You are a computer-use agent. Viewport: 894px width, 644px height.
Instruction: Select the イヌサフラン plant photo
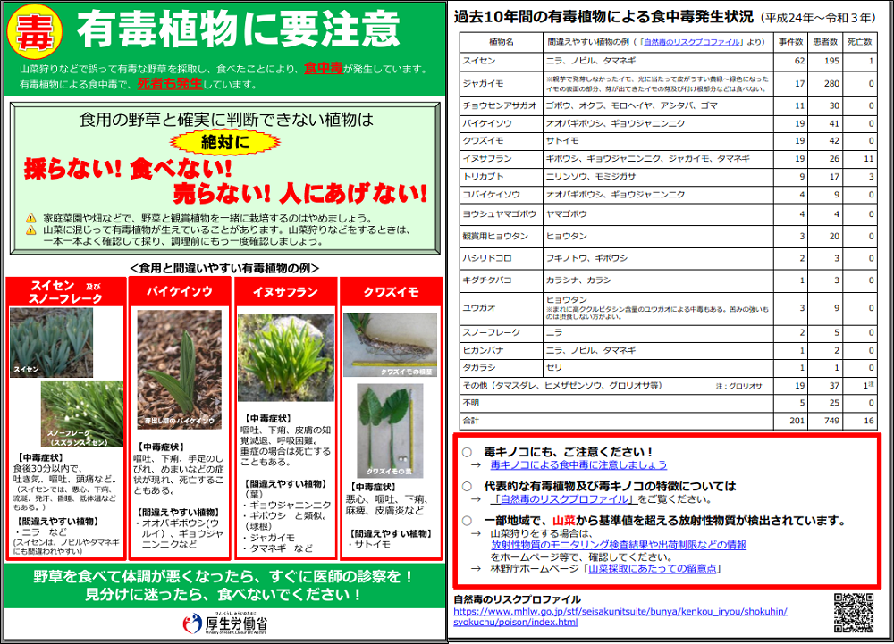(285, 357)
